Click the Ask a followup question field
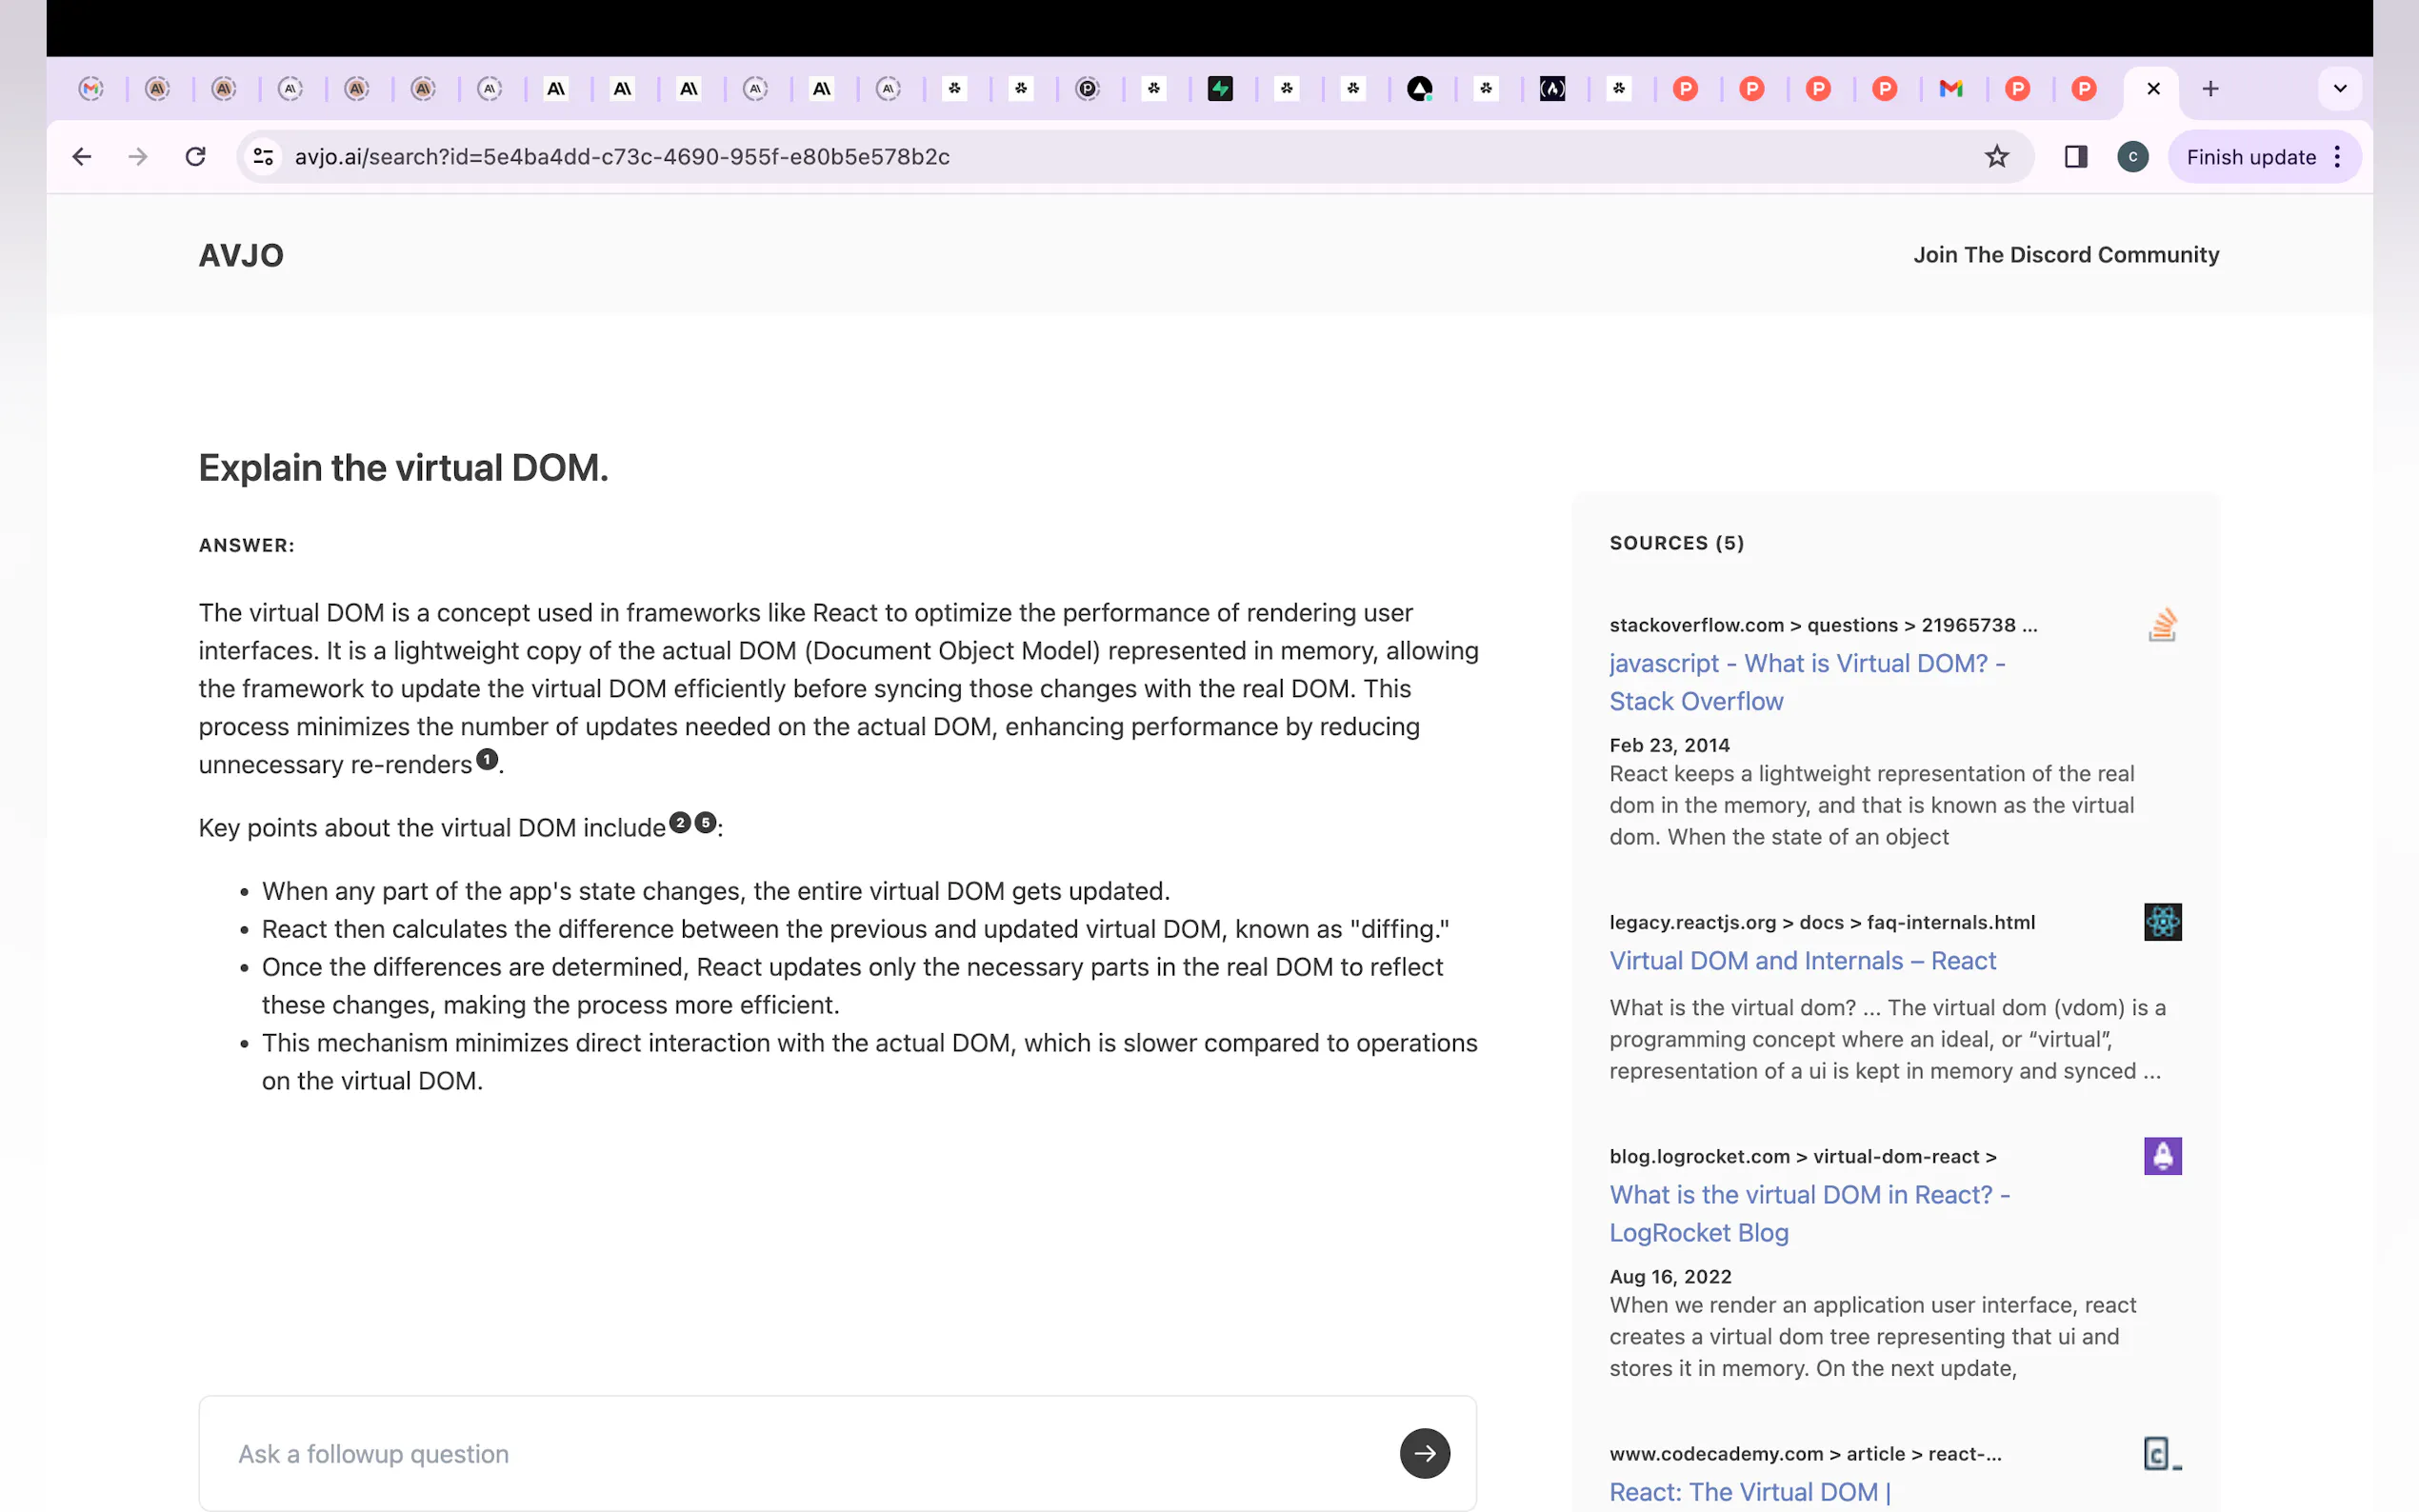The height and width of the screenshot is (1512, 2419). pos(800,1453)
